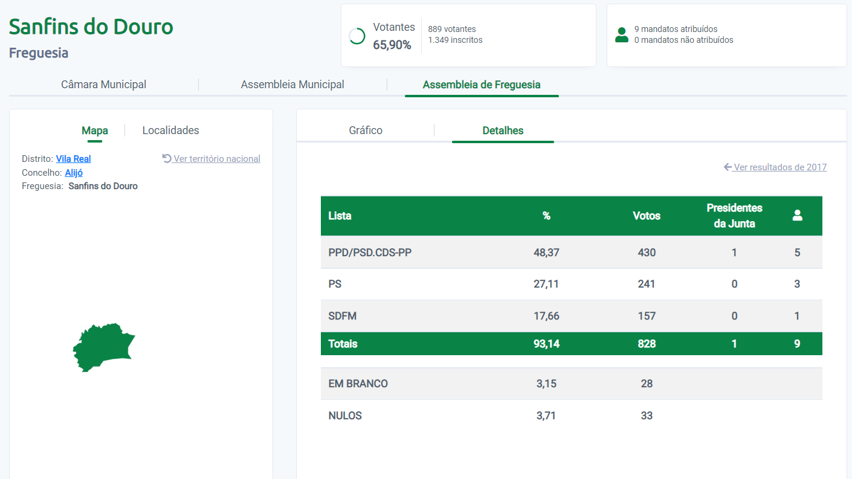Open the Vila Real district link

[73, 159]
